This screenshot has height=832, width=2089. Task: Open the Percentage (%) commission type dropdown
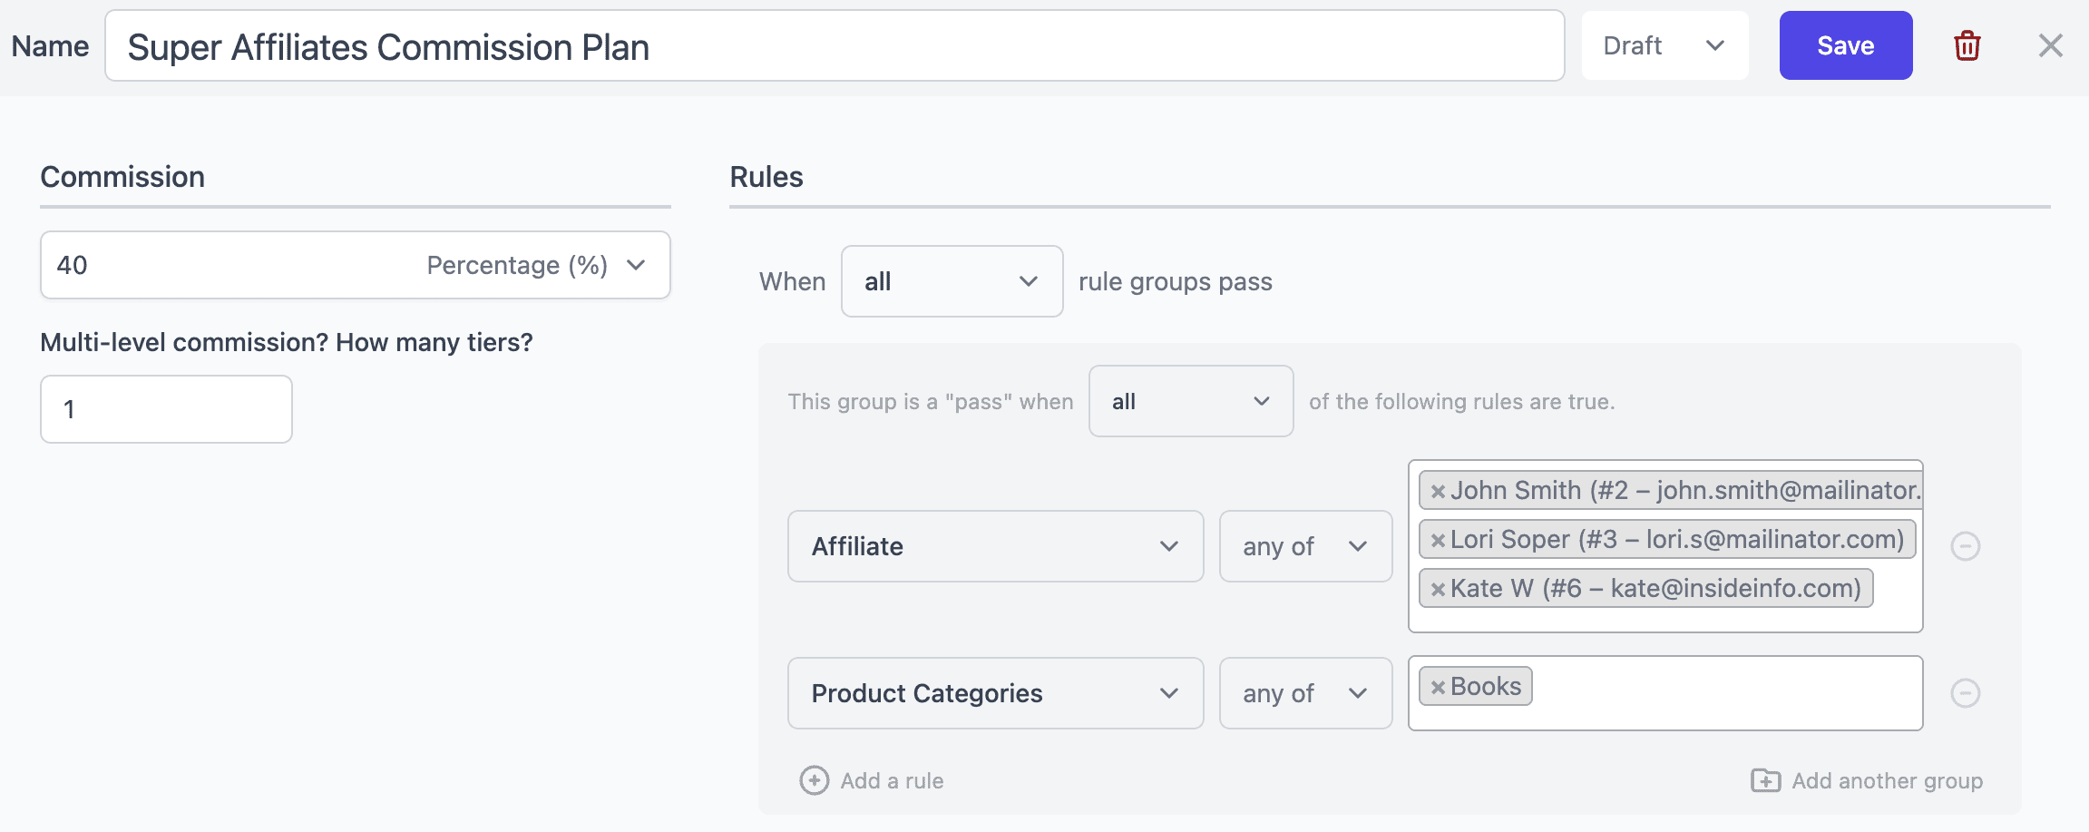pyautogui.click(x=535, y=265)
